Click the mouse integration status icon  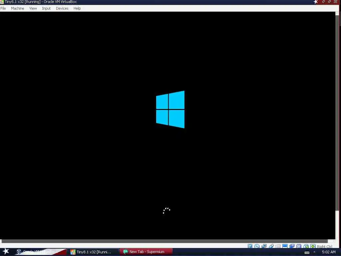tap(306, 246)
